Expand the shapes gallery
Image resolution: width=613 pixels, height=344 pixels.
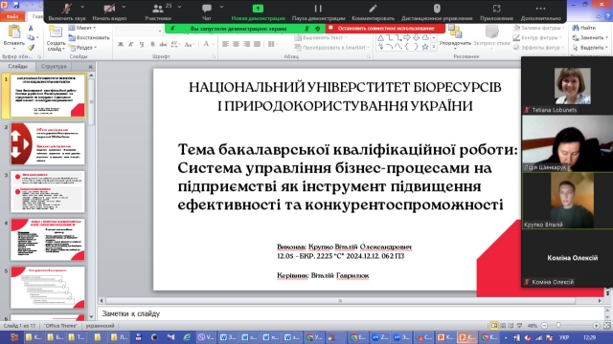coord(434,47)
